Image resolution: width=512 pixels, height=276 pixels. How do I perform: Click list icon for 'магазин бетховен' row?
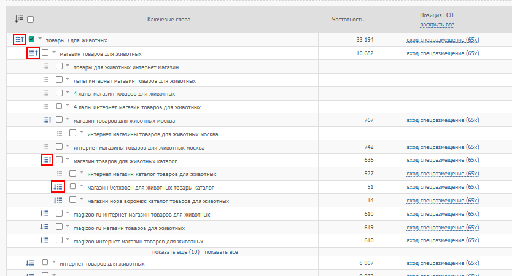point(59,186)
